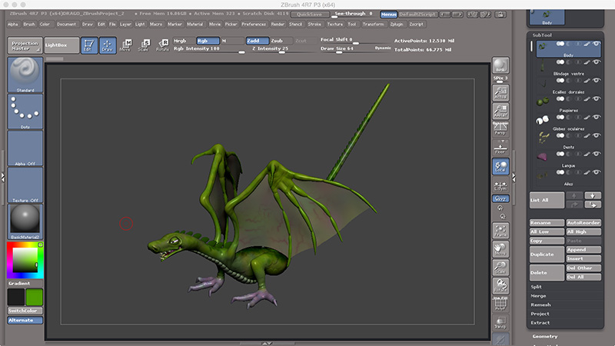
Task: Toggle Perspective (Persp) view
Action: click(x=500, y=129)
